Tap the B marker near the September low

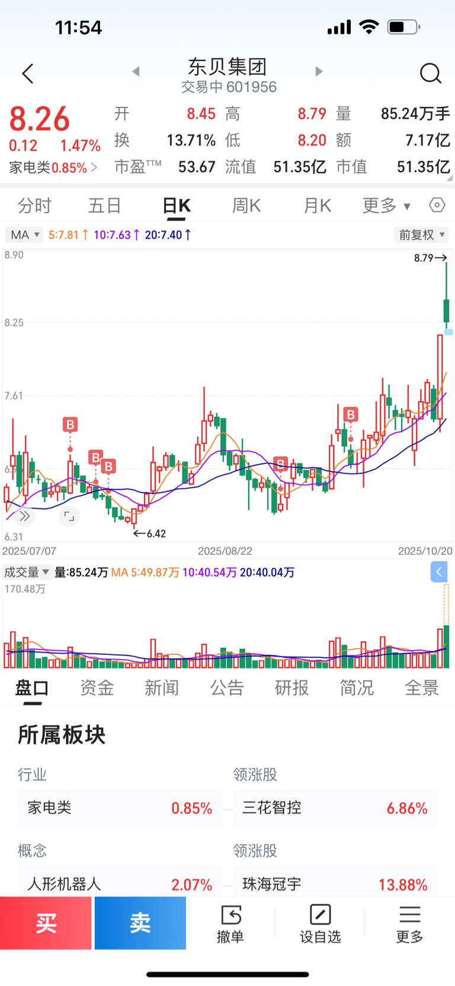pyautogui.click(x=281, y=464)
